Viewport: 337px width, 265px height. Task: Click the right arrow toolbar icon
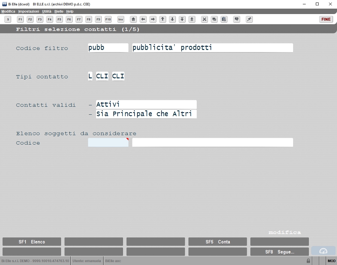153,19
